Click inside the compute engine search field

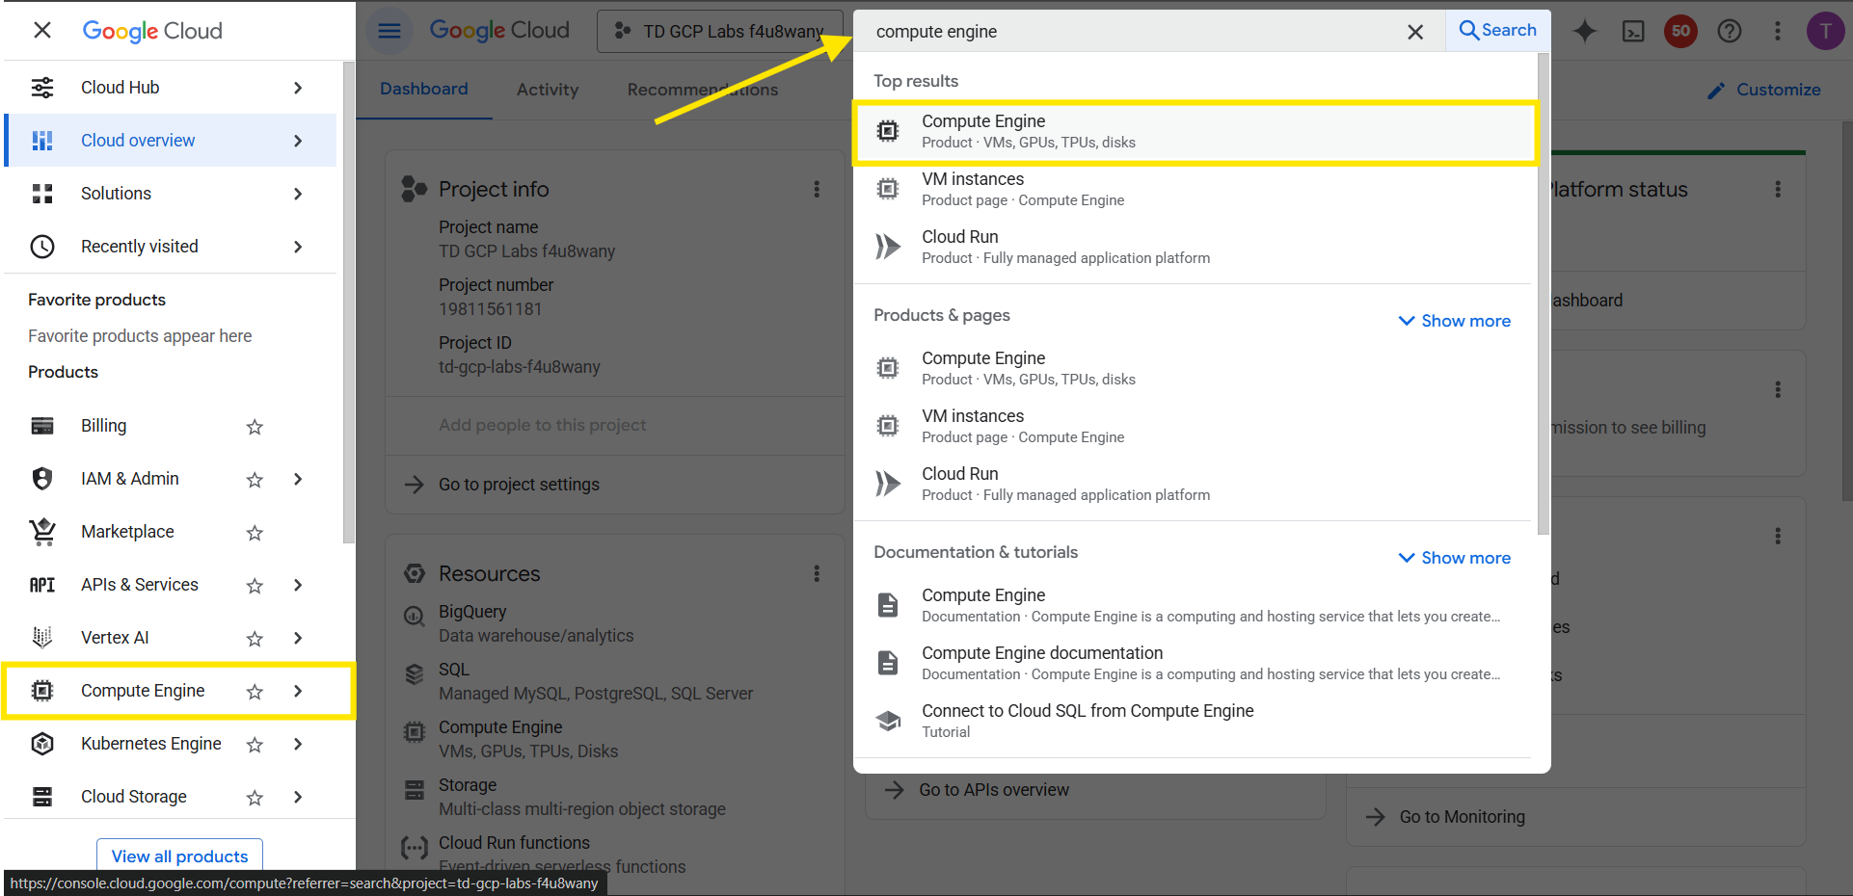1128,32
